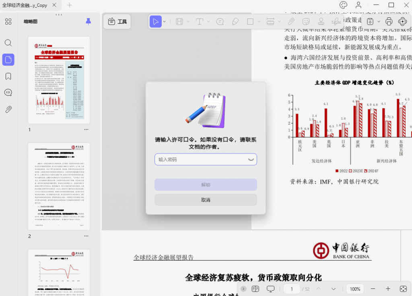
Task: Expand the cursor tool dropdown arrow
Action: coord(165,21)
